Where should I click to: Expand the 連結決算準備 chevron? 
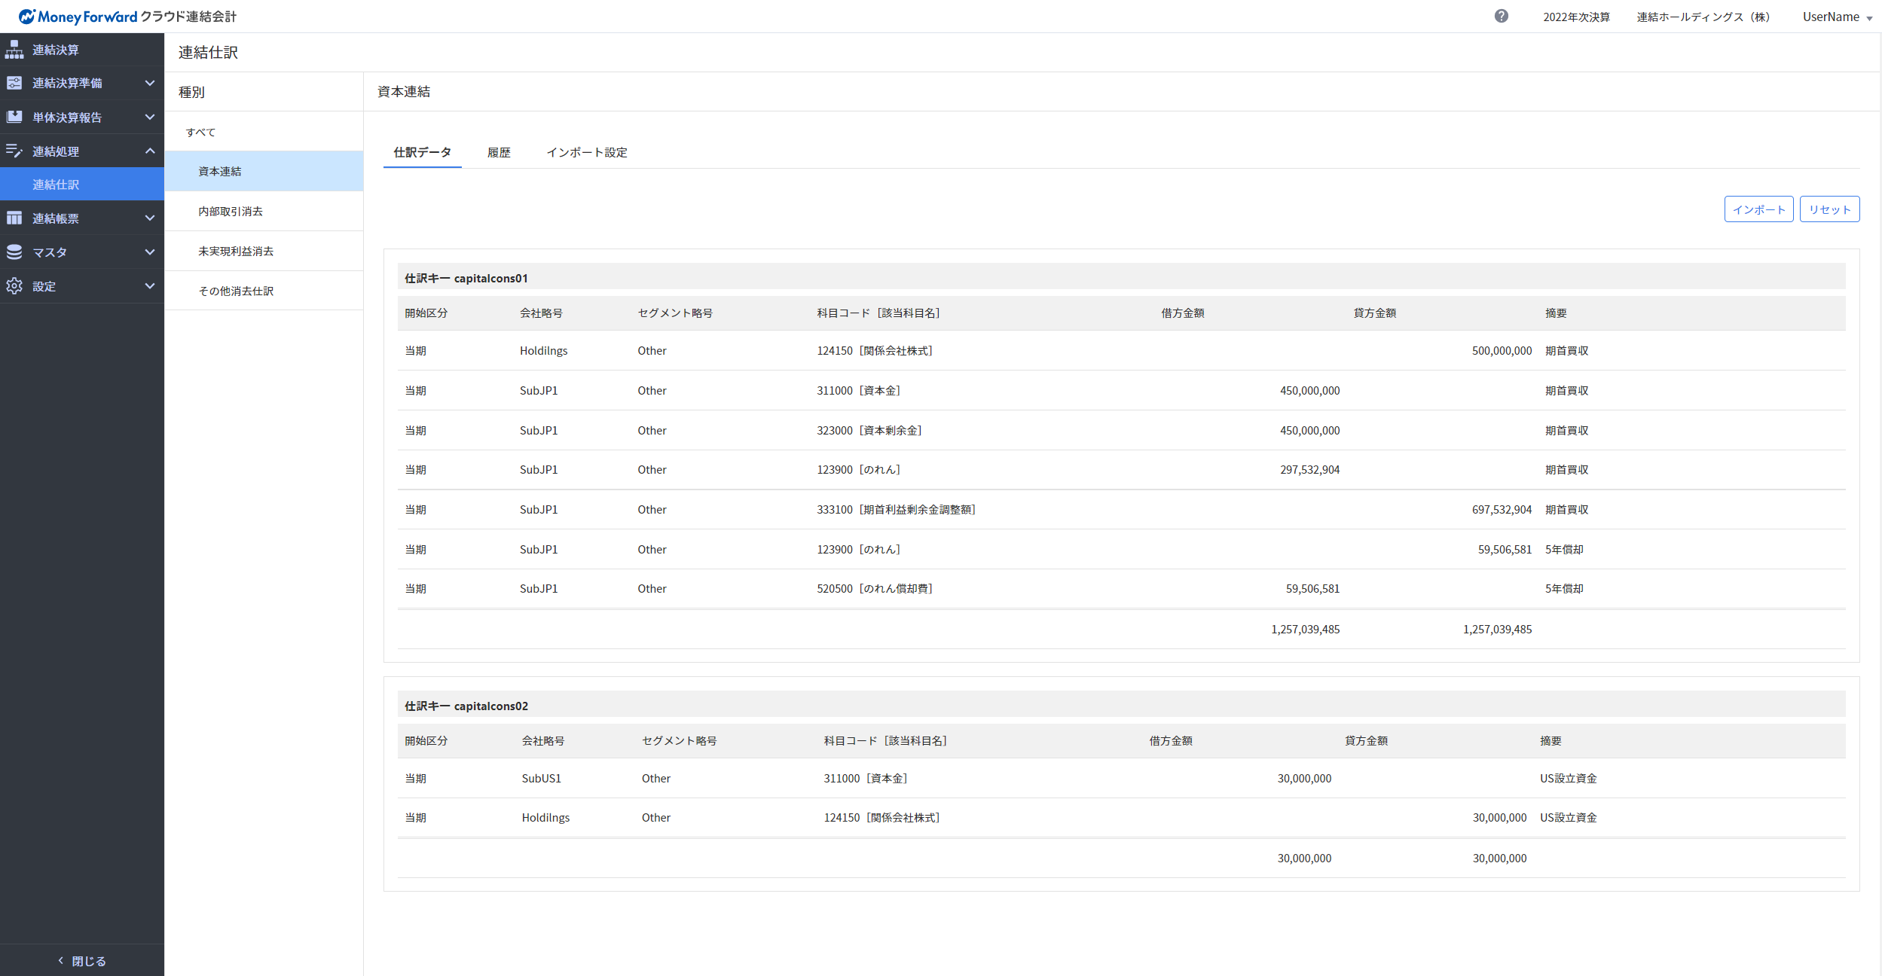(150, 83)
